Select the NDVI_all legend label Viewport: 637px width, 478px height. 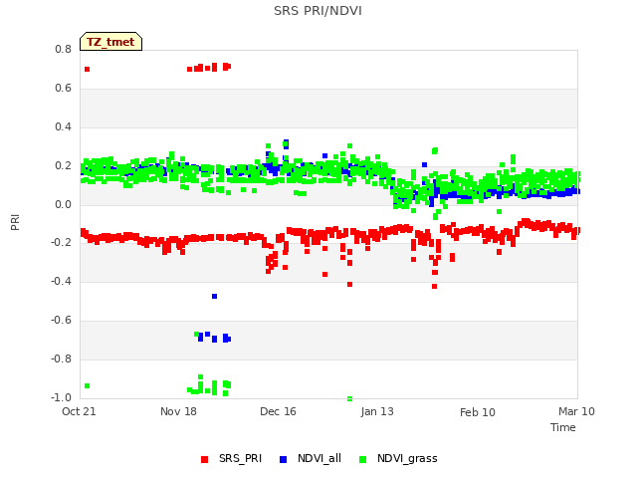(x=319, y=458)
